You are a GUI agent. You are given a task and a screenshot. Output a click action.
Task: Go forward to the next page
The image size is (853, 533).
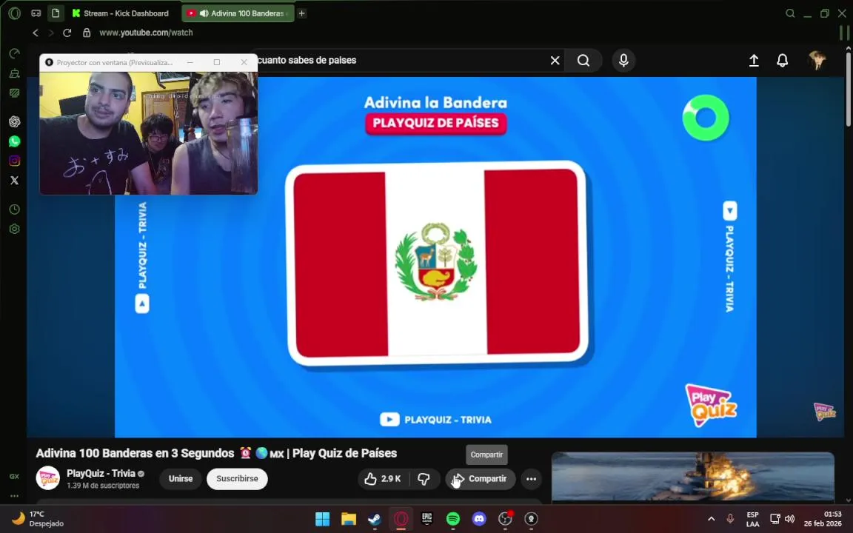click(51, 33)
